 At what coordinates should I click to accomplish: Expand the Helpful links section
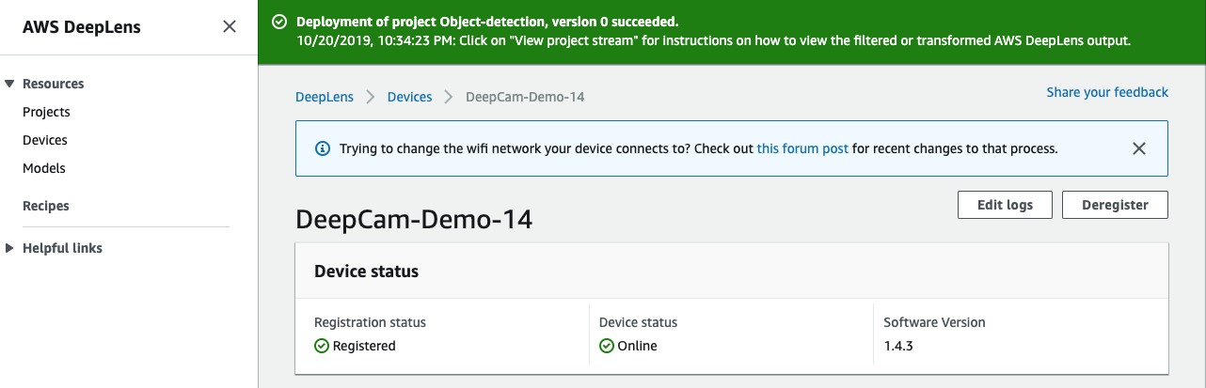click(x=9, y=248)
